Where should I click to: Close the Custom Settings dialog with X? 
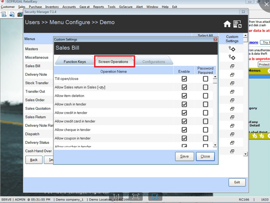pyautogui.click(x=215, y=40)
